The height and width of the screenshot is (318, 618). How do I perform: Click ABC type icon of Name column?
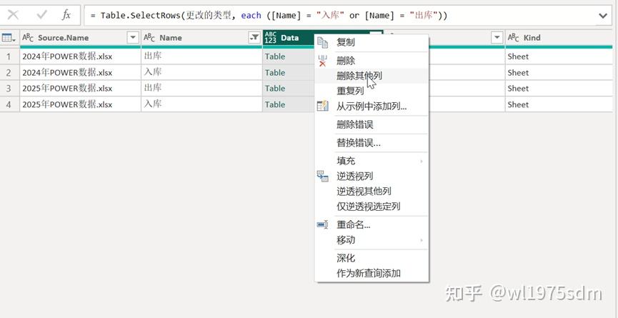tap(149, 38)
